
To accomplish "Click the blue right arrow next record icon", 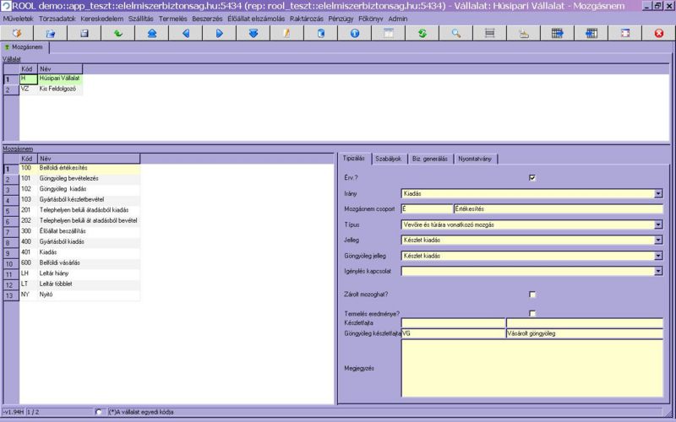I will [x=219, y=34].
